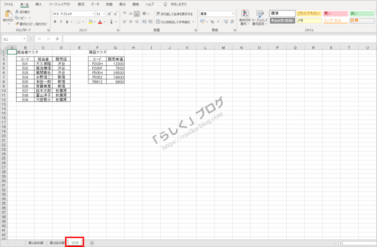This screenshot has width=377, height=247.
Task: Click the increase decimal icon
Action: (x=226, y=22)
